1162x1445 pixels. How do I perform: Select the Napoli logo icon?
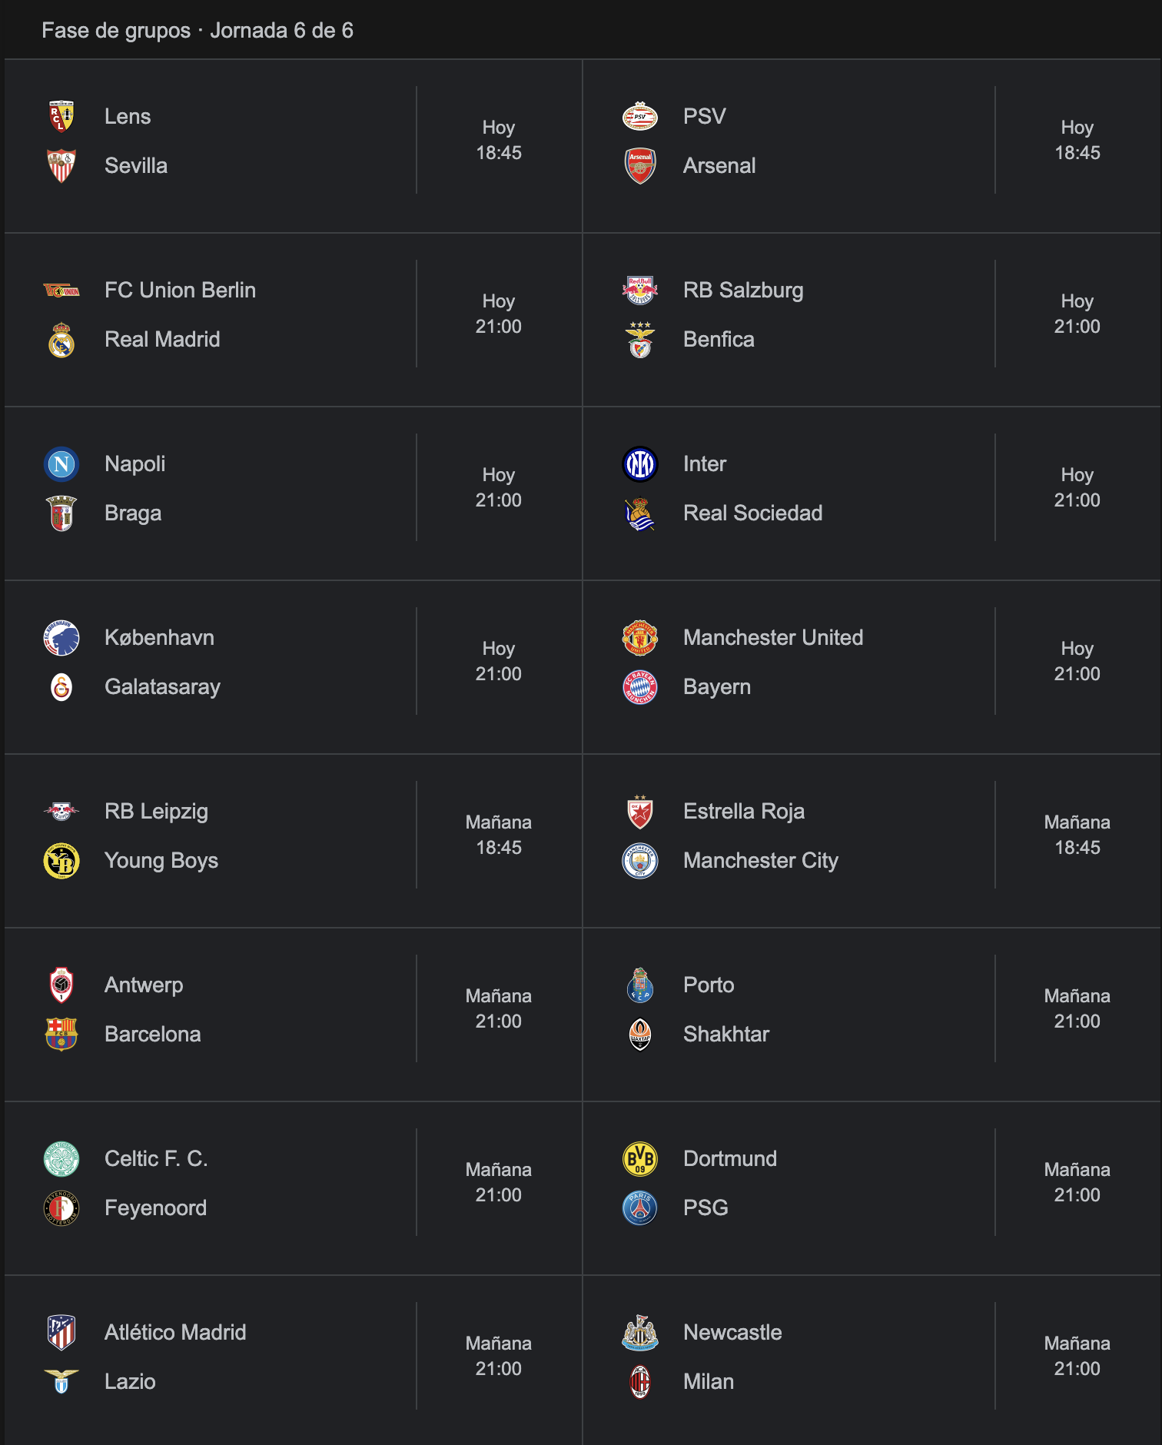(61, 464)
